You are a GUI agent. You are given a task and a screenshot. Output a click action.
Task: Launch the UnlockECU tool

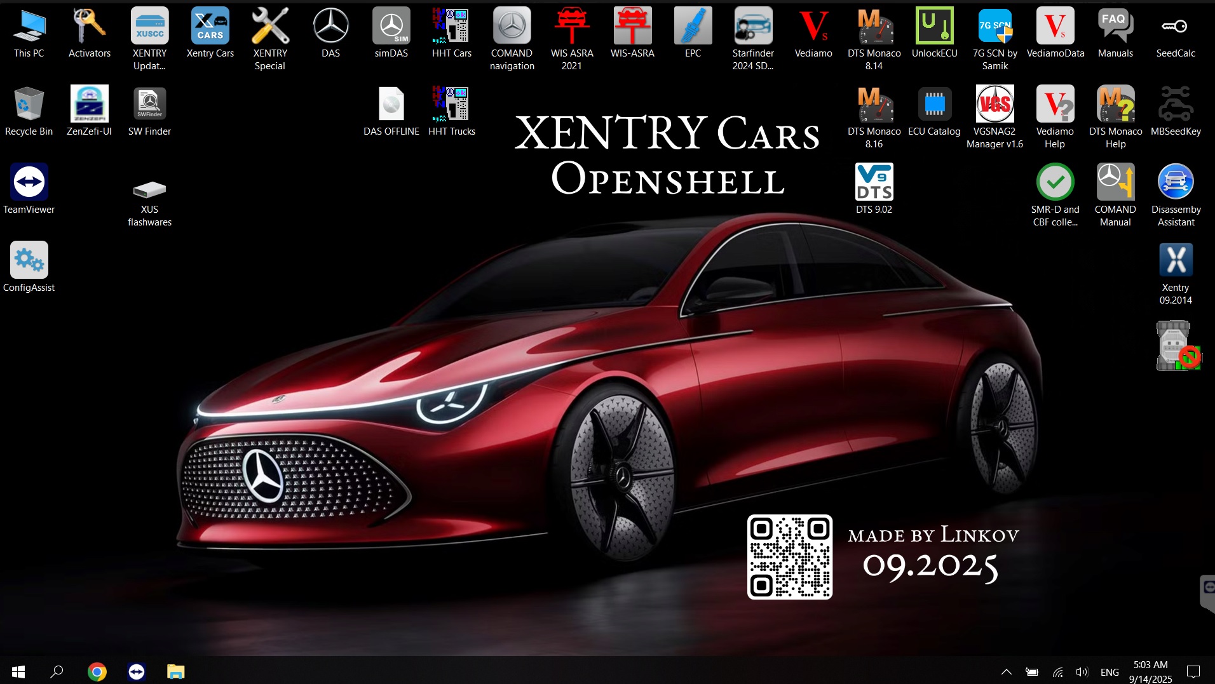point(934,25)
